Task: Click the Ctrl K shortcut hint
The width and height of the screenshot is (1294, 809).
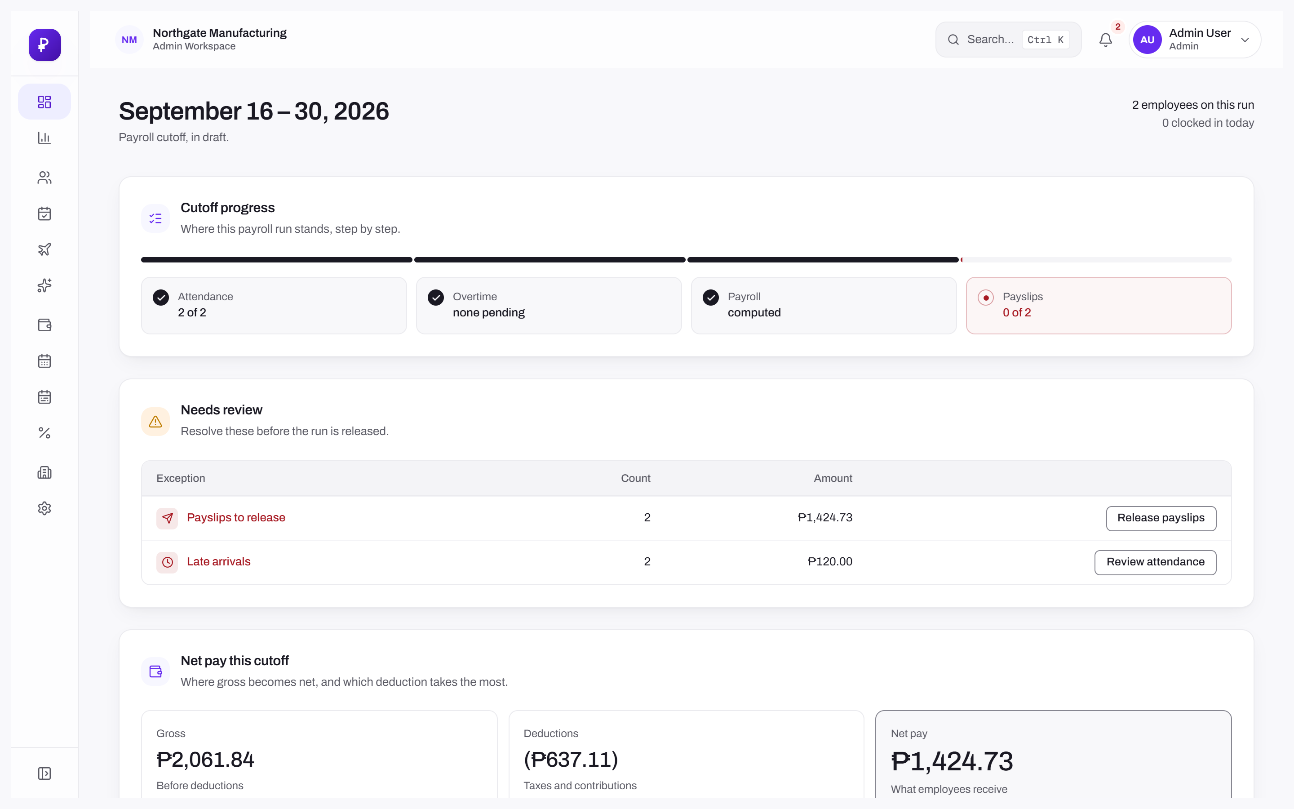Action: point(1046,40)
